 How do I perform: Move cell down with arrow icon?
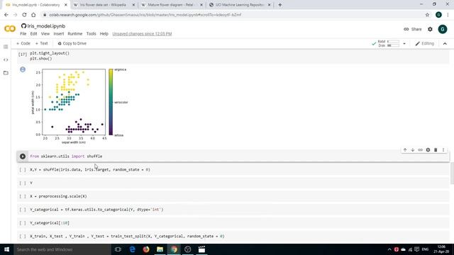413,149
